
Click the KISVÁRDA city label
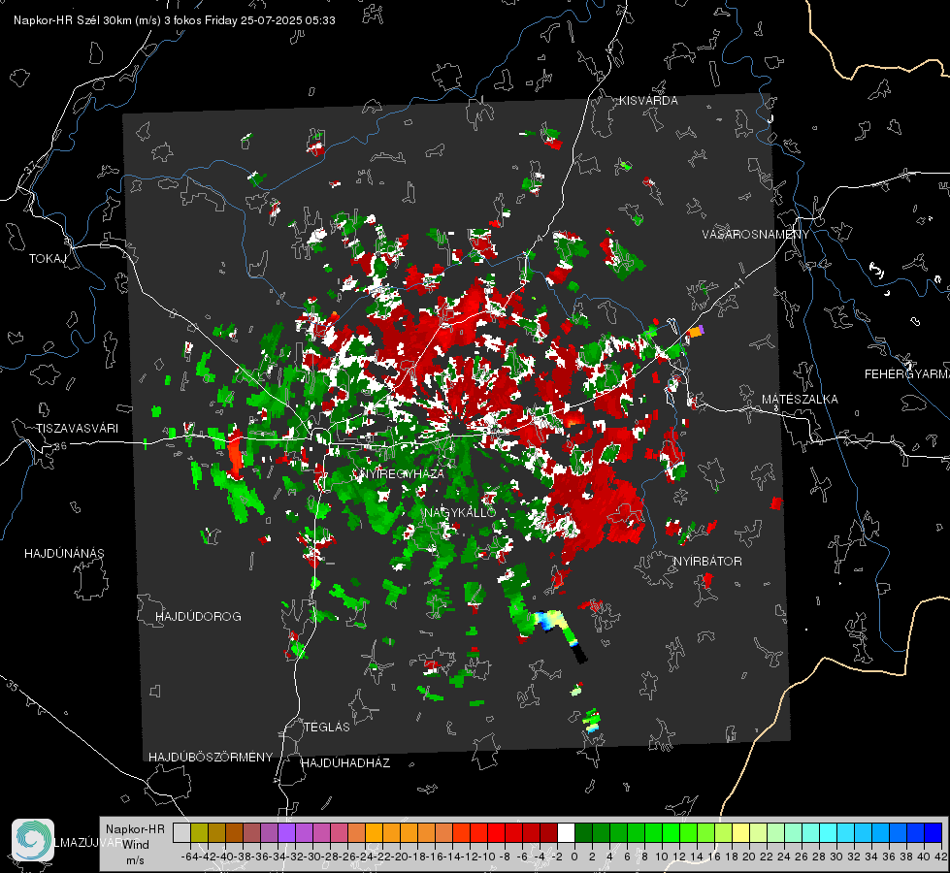[648, 101]
